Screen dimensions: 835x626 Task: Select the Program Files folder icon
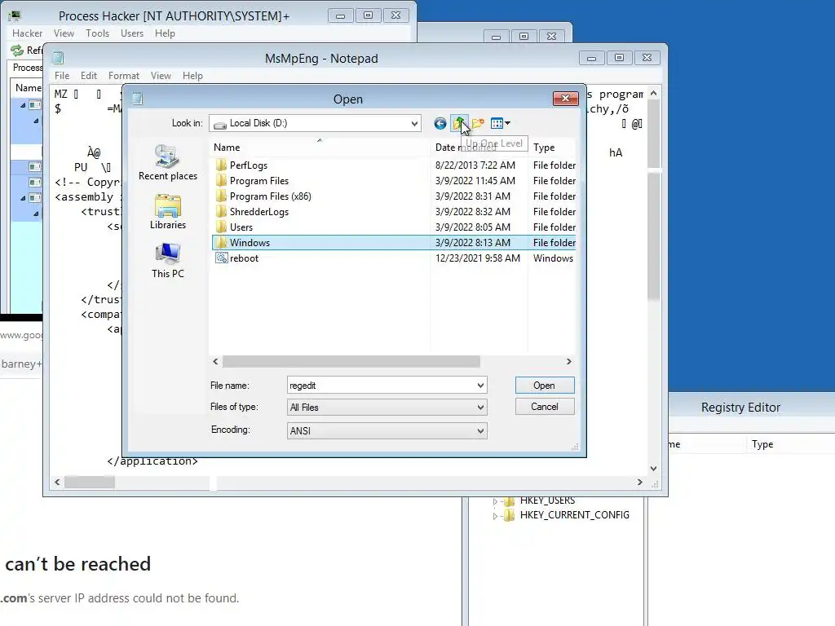tap(221, 180)
